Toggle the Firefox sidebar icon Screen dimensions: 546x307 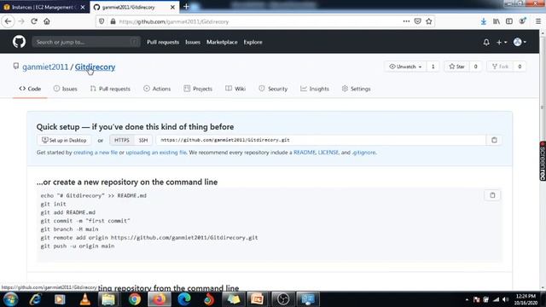[509, 21]
